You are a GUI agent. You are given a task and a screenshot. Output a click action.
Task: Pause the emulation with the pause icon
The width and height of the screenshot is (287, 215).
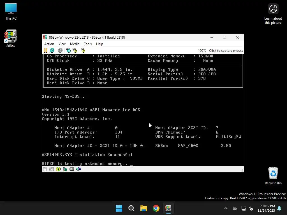tap(46, 50)
